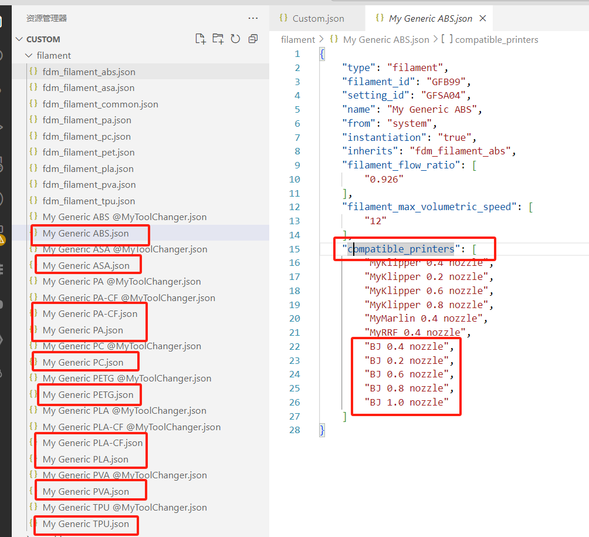
Task: Open My Generic PETG.json from the file tree
Action: click(x=88, y=395)
